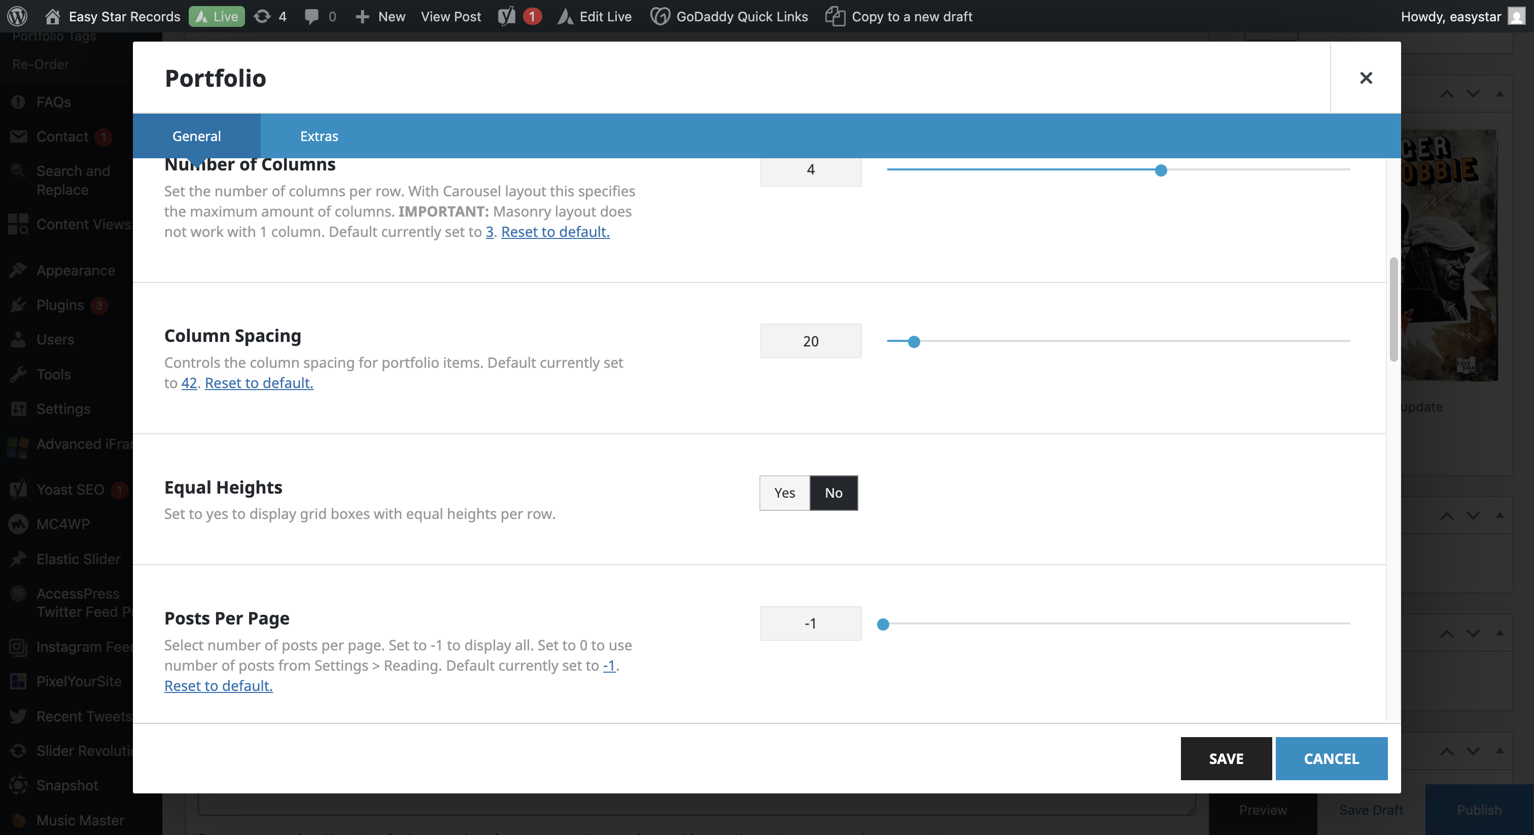Viewport: 1534px width, 835px height.
Task: Click the home icon beside Easy Star Records
Action: 52,16
